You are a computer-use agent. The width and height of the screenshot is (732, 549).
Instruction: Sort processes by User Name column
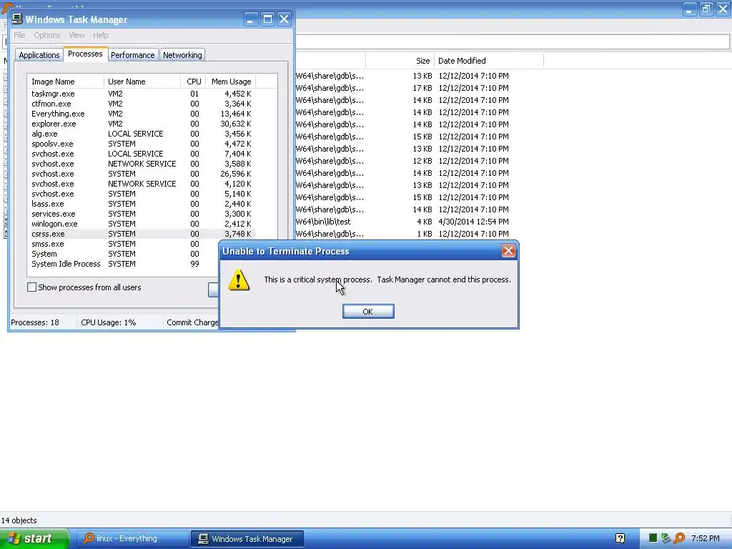[x=142, y=81]
